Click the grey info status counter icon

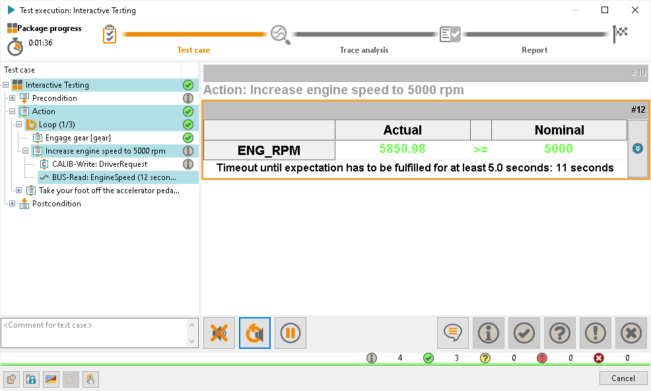[x=372, y=358]
